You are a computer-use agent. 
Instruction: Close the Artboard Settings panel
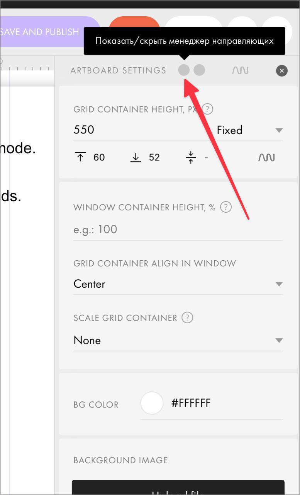(282, 71)
